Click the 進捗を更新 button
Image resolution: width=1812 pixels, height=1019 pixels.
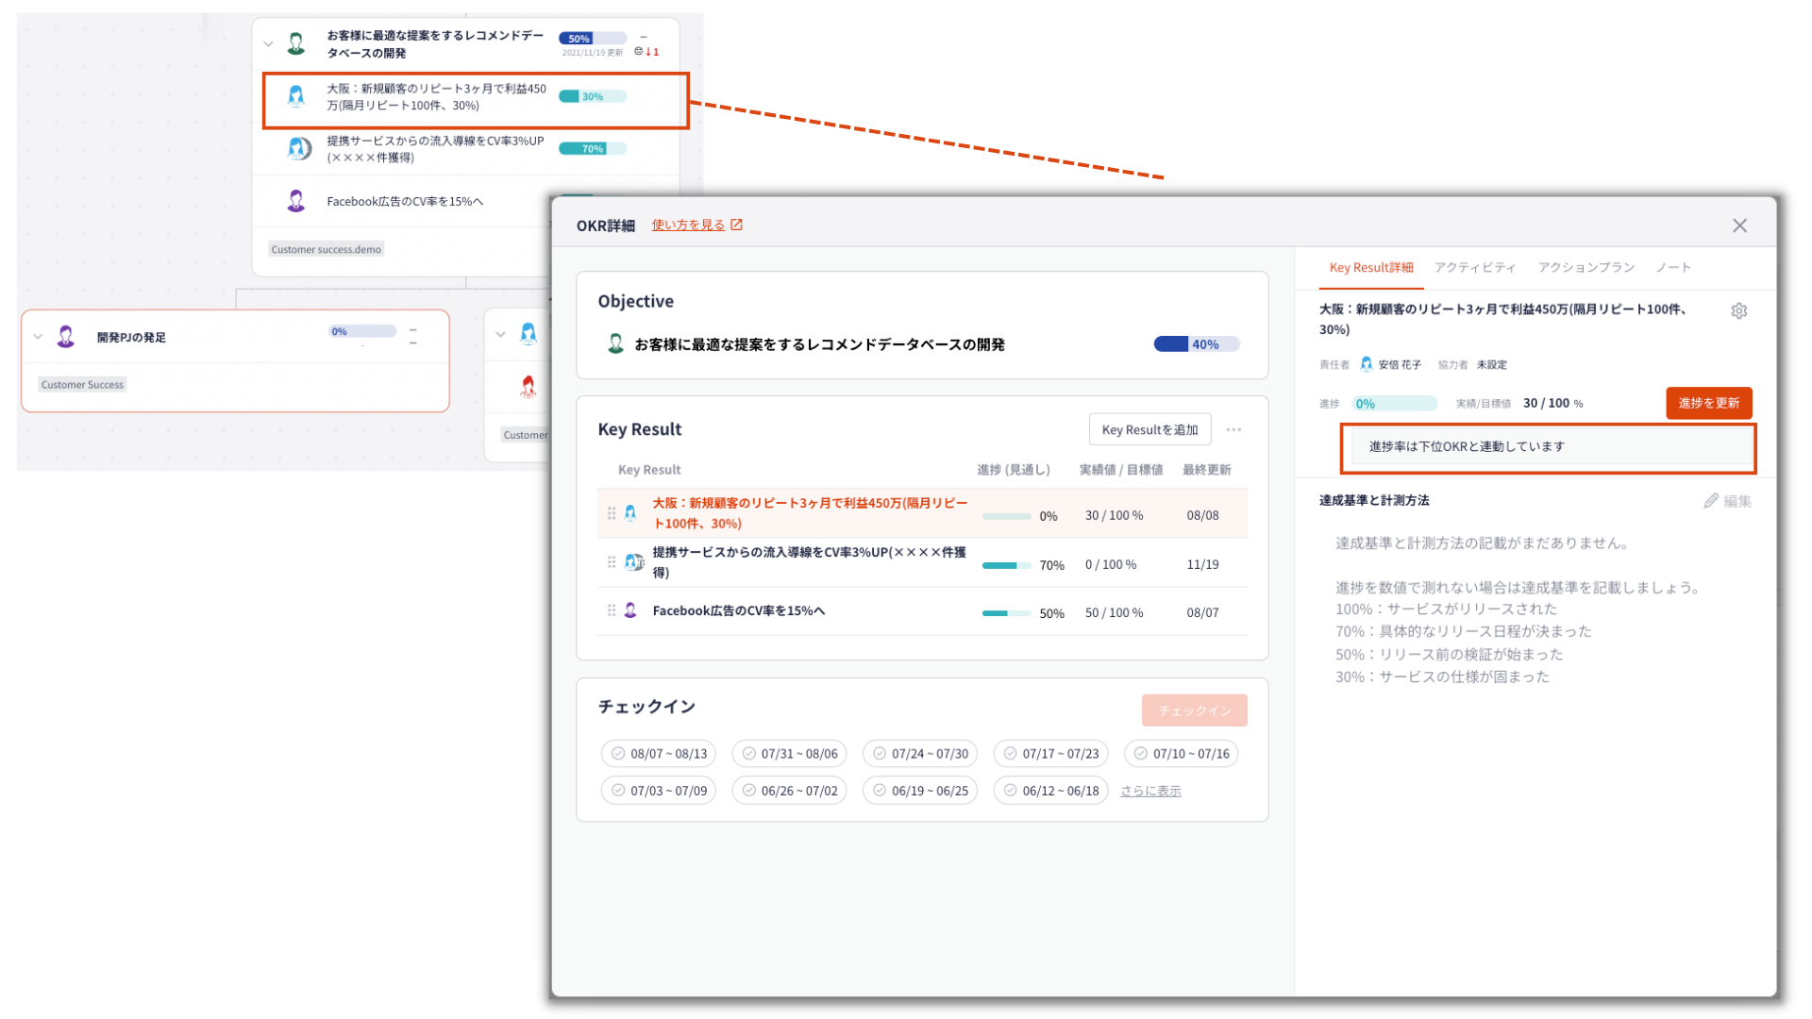coord(1708,403)
